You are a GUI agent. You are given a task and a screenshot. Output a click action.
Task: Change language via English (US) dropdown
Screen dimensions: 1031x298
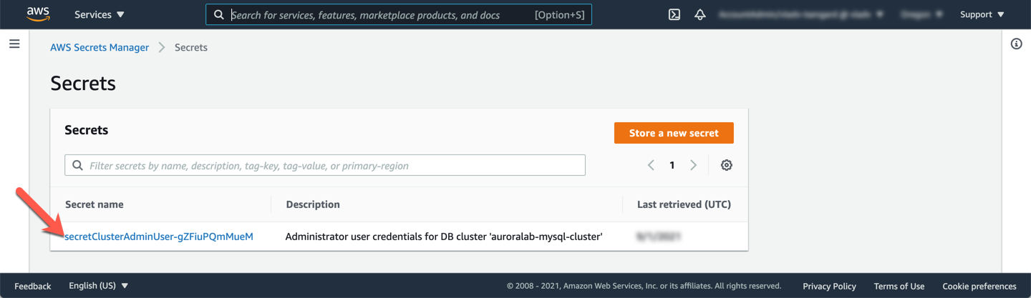click(98, 286)
